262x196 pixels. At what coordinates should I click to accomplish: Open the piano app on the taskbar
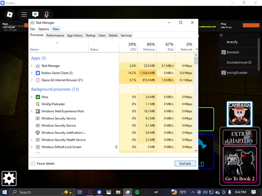click(x=108, y=192)
